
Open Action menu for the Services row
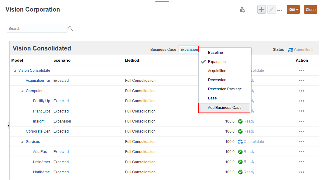click(301, 142)
